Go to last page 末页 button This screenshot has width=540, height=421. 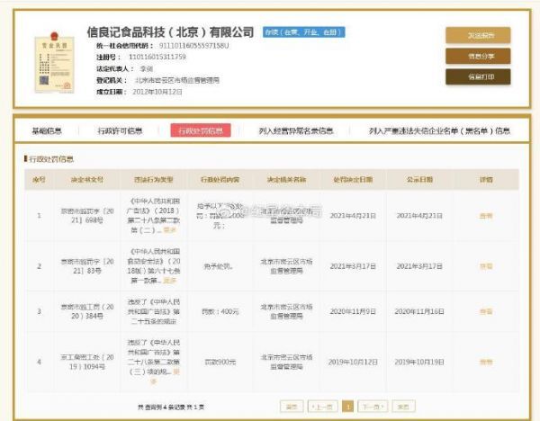pyautogui.click(x=403, y=407)
